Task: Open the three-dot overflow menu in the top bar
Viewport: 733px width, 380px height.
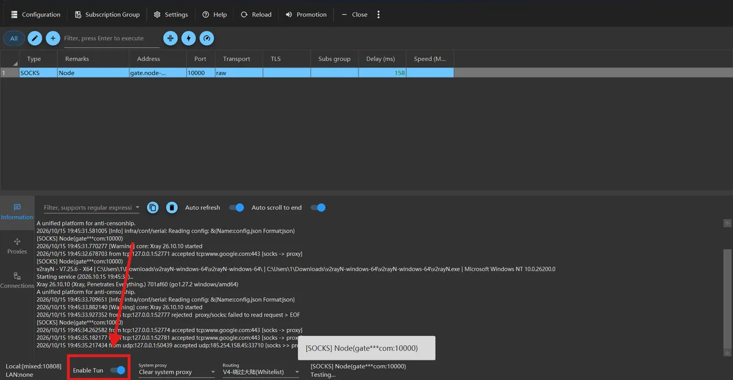Action: point(379,15)
